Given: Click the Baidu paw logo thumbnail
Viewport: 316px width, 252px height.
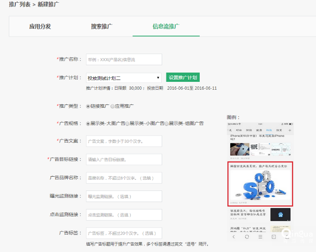Looking at the screenshot, I should point(280,215).
